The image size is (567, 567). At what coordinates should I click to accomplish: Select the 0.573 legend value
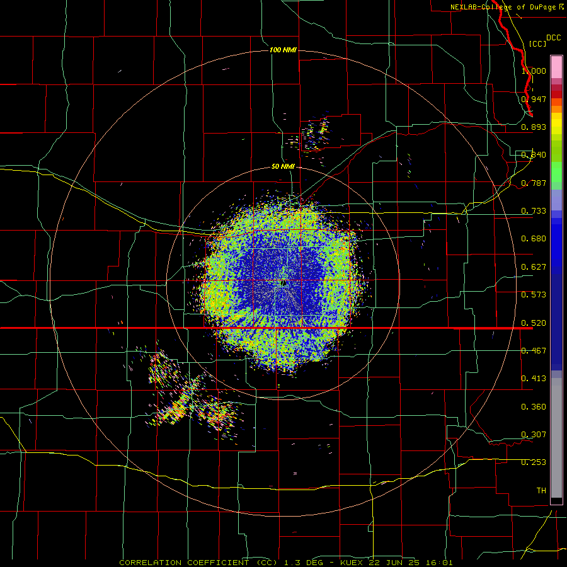pos(534,295)
